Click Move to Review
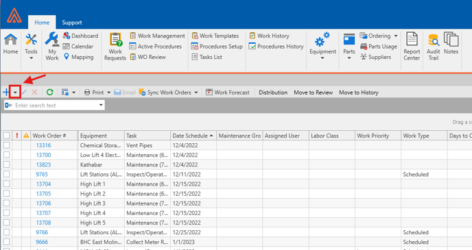This screenshot has height=250, width=472. point(313,92)
